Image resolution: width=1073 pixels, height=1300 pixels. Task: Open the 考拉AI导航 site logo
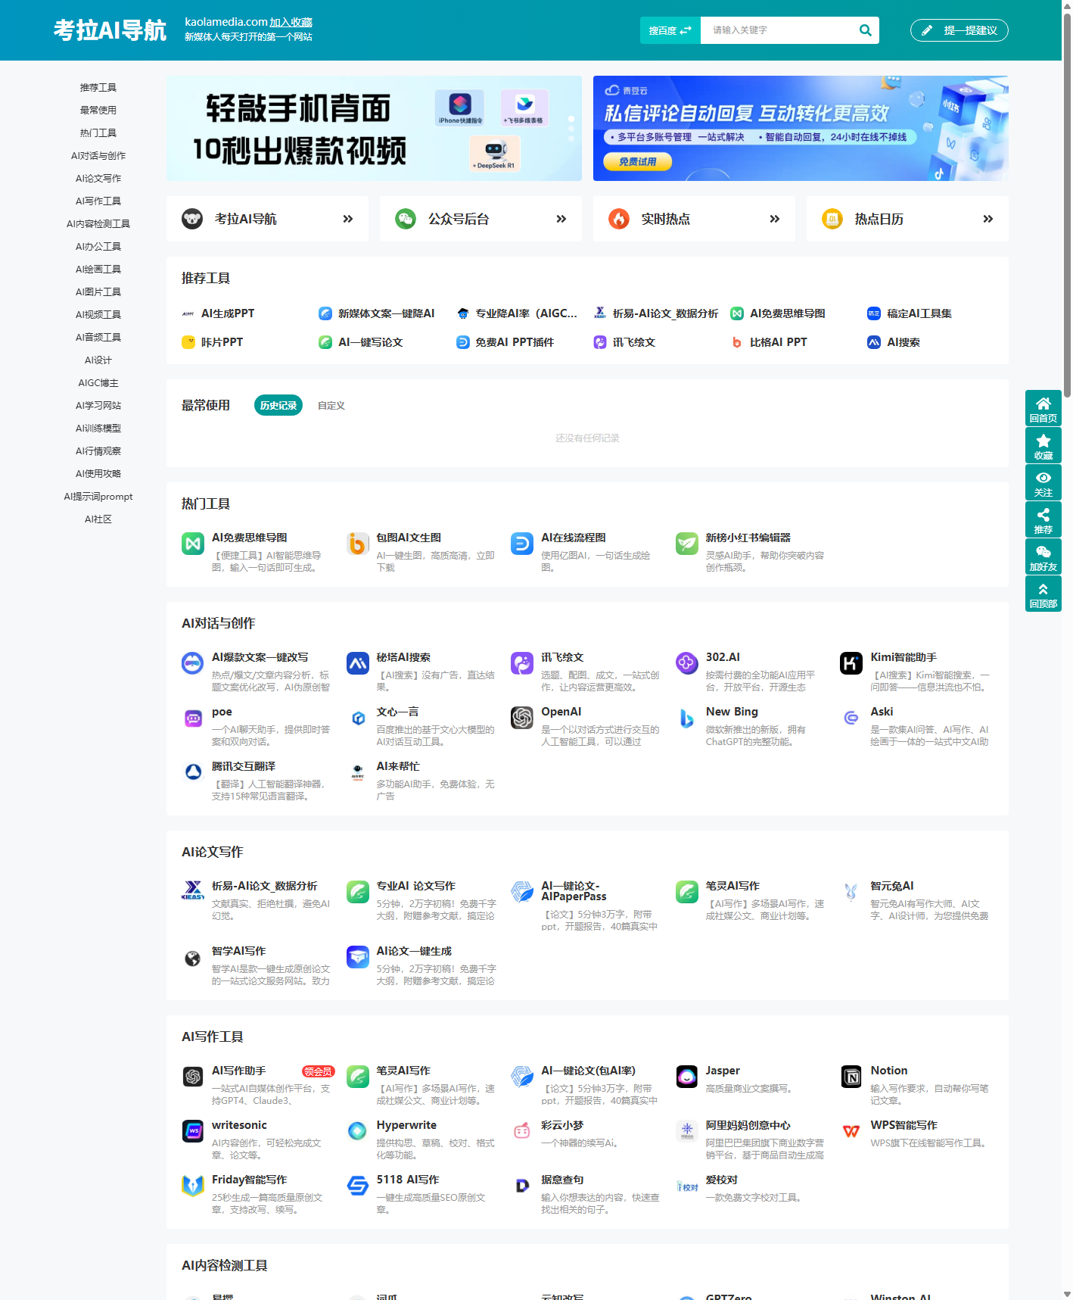click(x=110, y=30)
